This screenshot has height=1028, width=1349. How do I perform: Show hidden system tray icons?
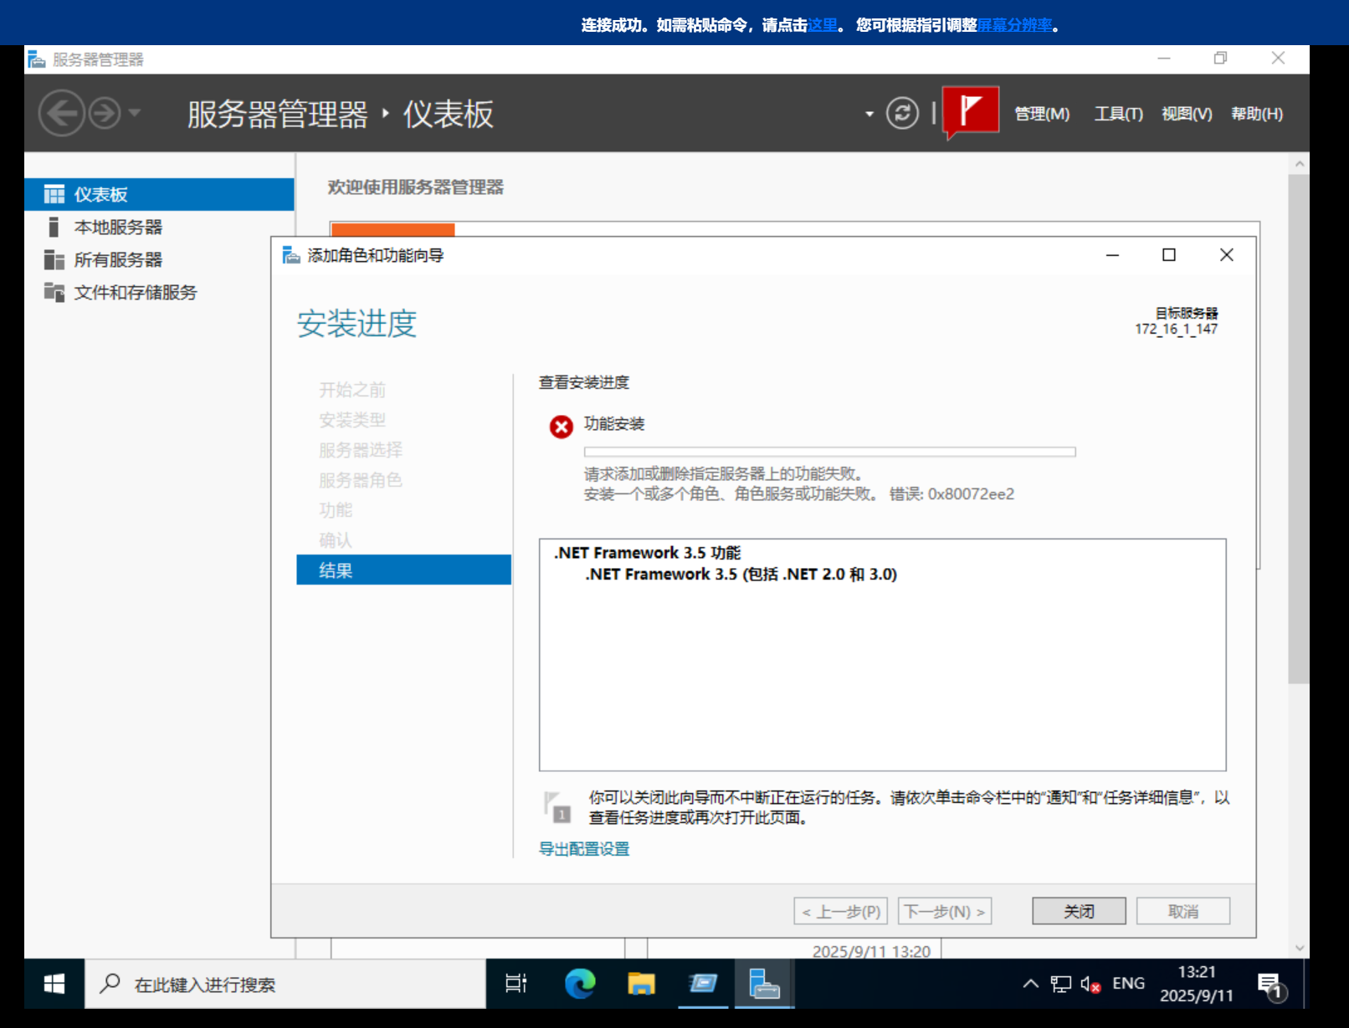[x=1031, y=984]
